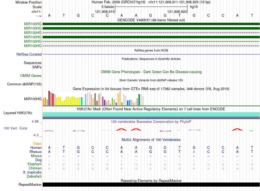
Task: Click the RepeatMasker track label
Action: [30, 184]
